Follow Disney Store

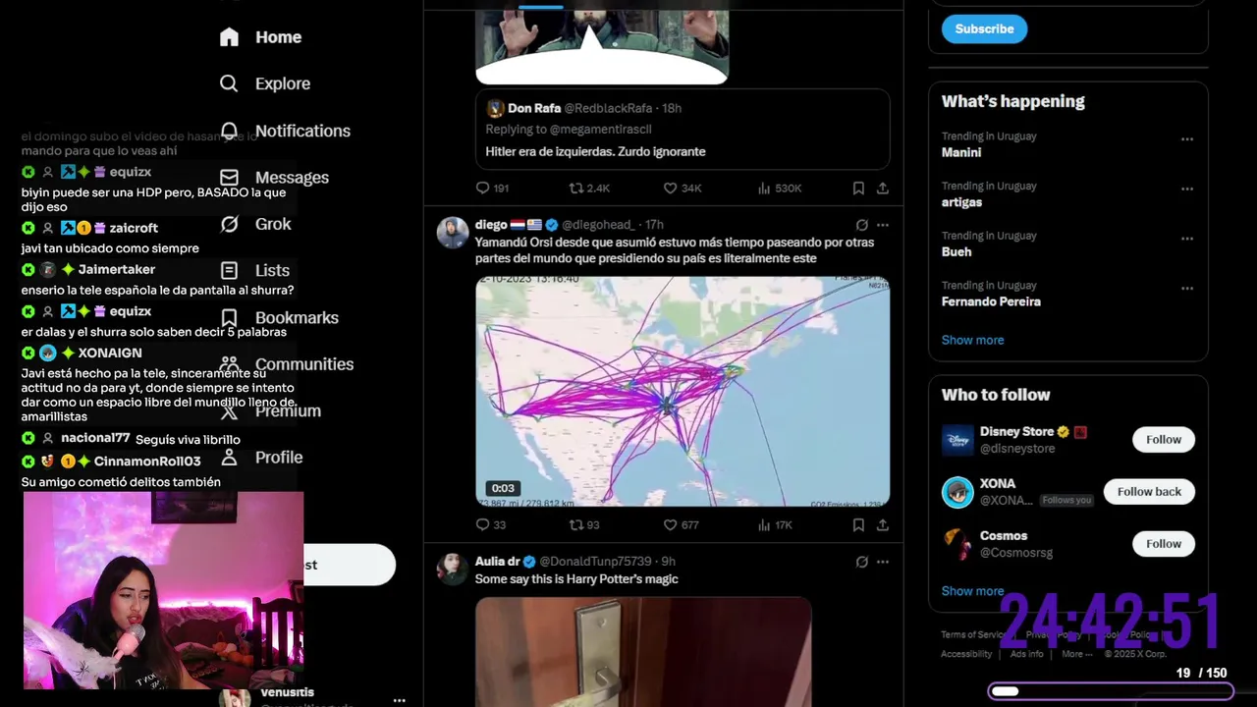(1164, 440)
